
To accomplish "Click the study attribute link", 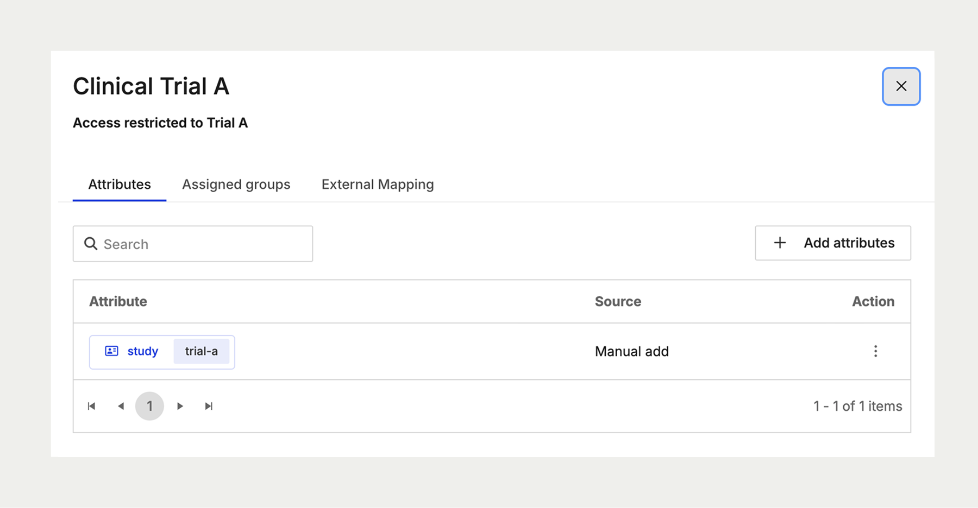I will (x=143, y=351).
